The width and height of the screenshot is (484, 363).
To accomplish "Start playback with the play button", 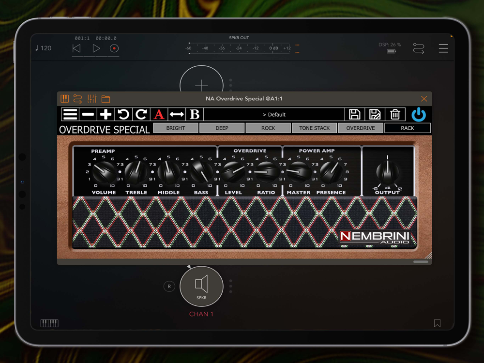I will coord(96,48).
